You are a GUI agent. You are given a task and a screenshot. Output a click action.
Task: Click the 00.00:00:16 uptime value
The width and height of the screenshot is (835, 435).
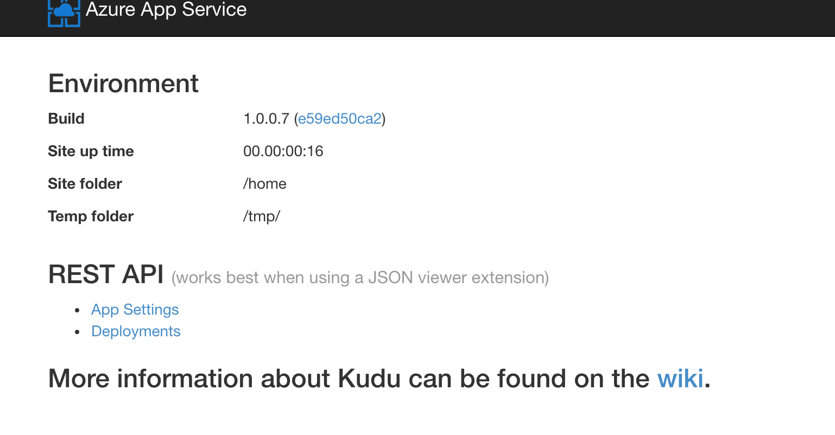[x=283, y=151]
